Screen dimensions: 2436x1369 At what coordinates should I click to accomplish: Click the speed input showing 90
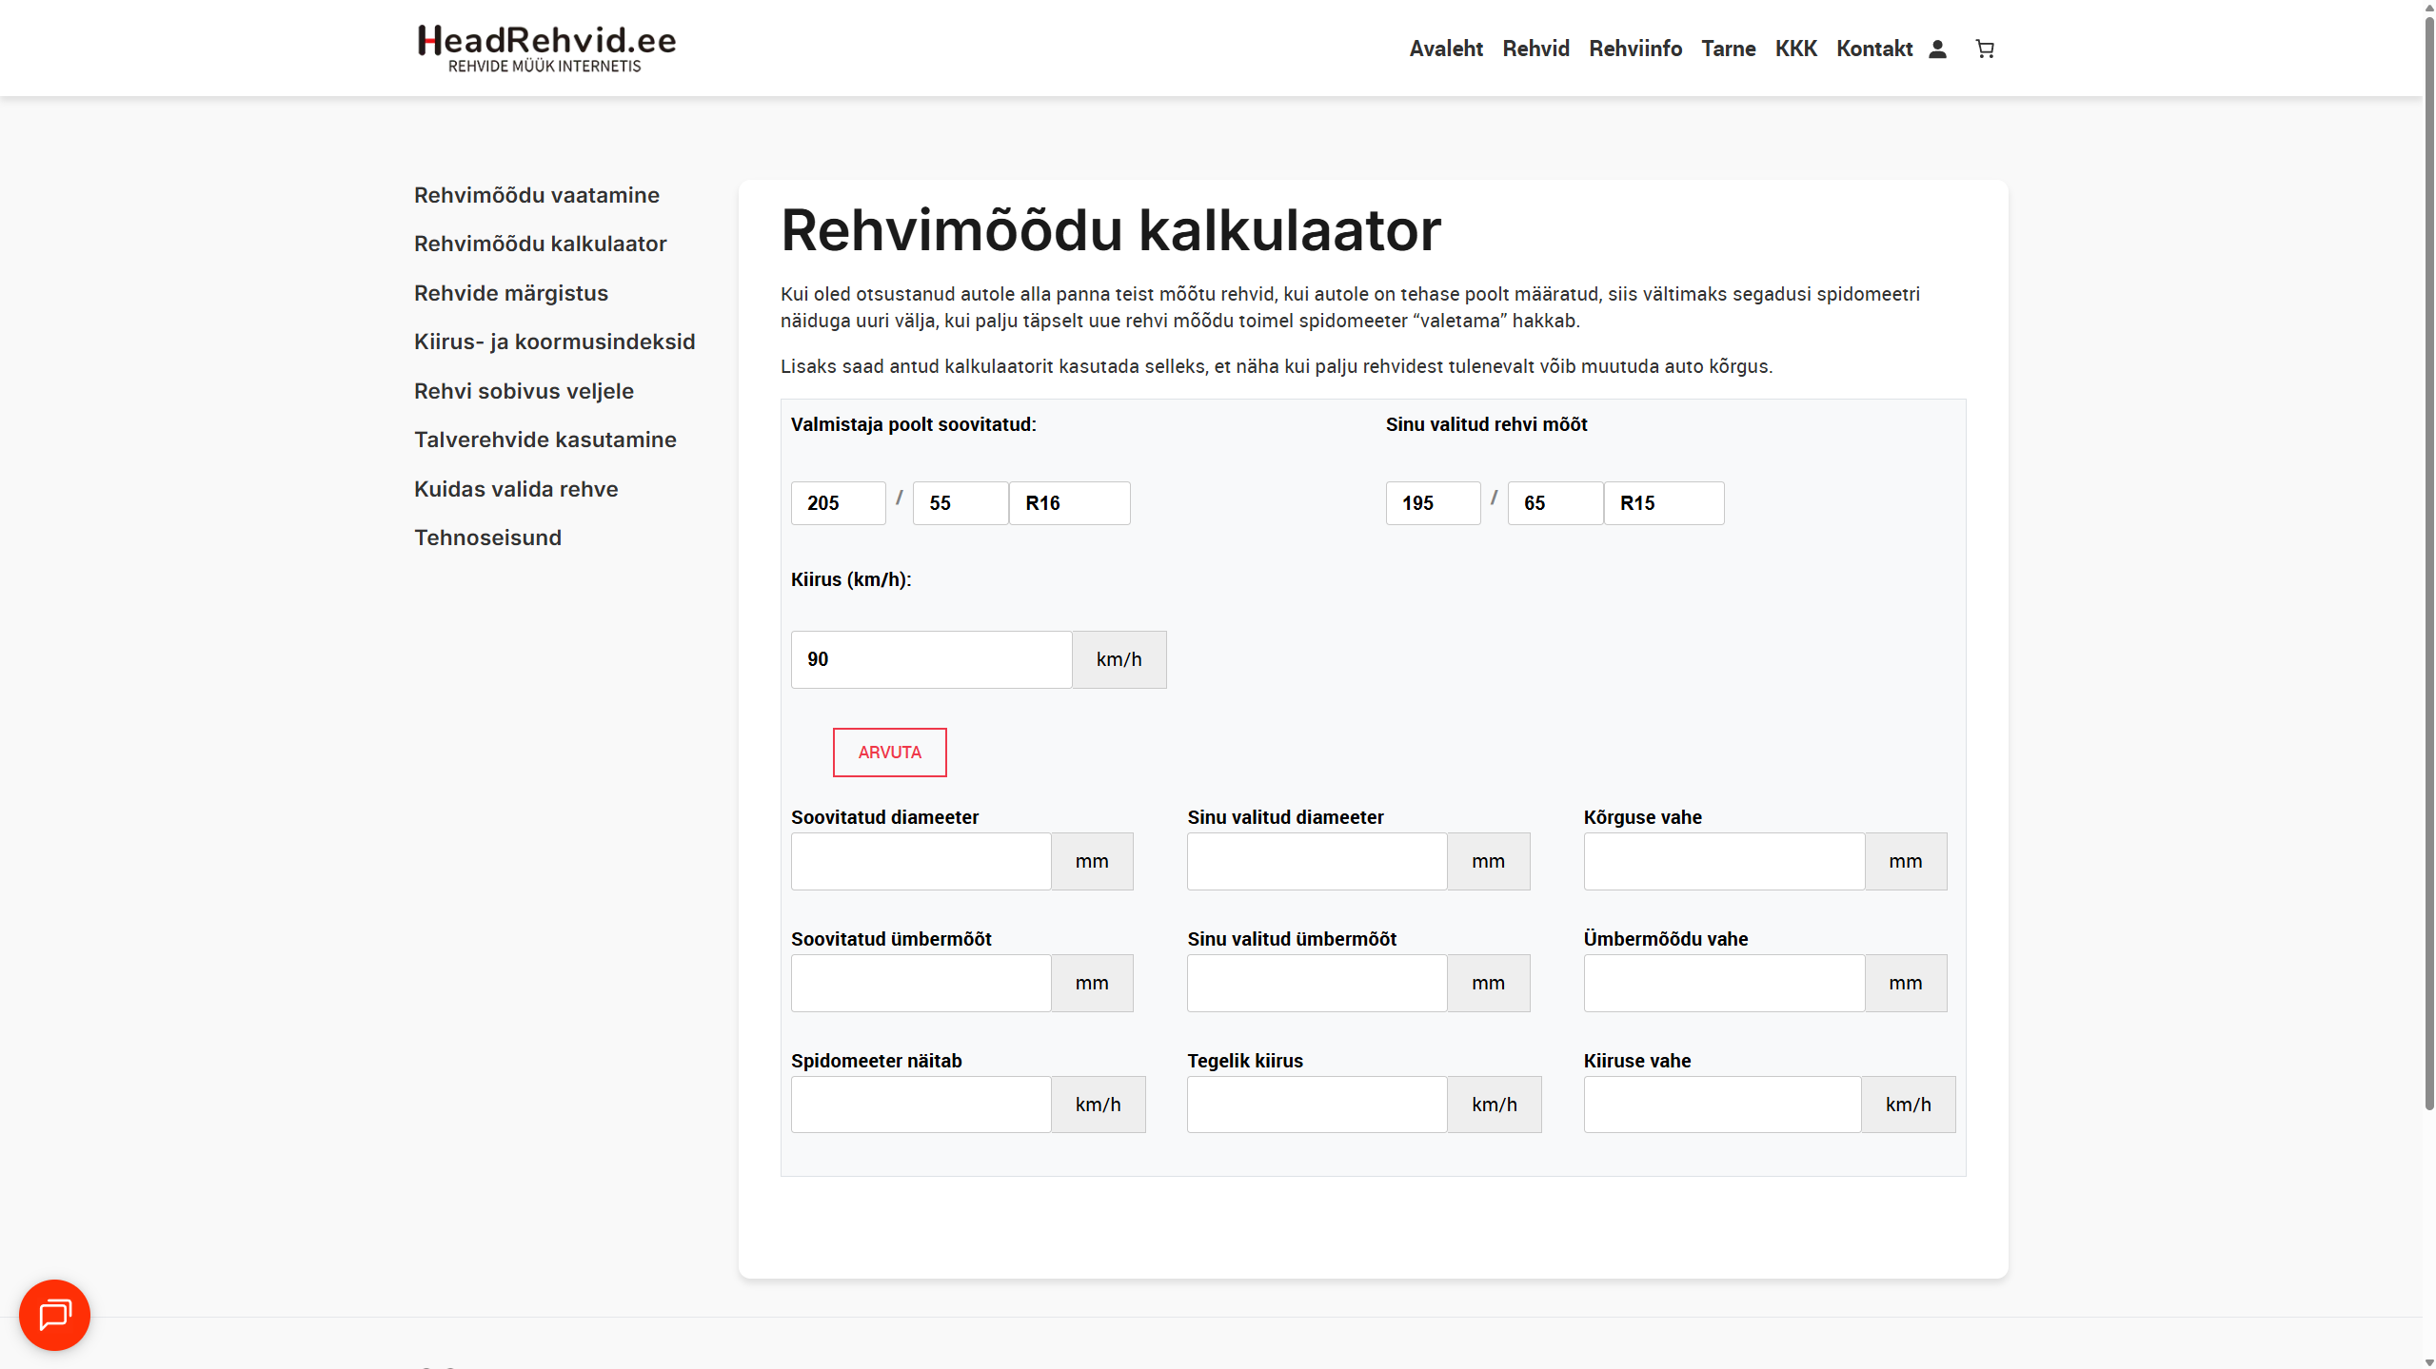click(930, 659)
